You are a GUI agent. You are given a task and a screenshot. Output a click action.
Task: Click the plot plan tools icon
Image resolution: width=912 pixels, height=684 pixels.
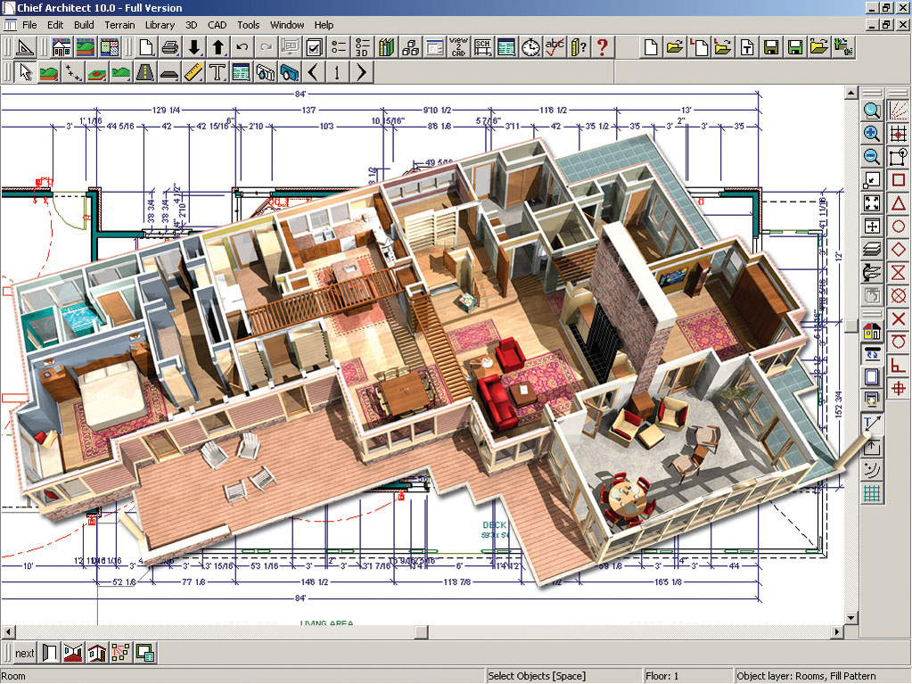click(x=109, y=47)
